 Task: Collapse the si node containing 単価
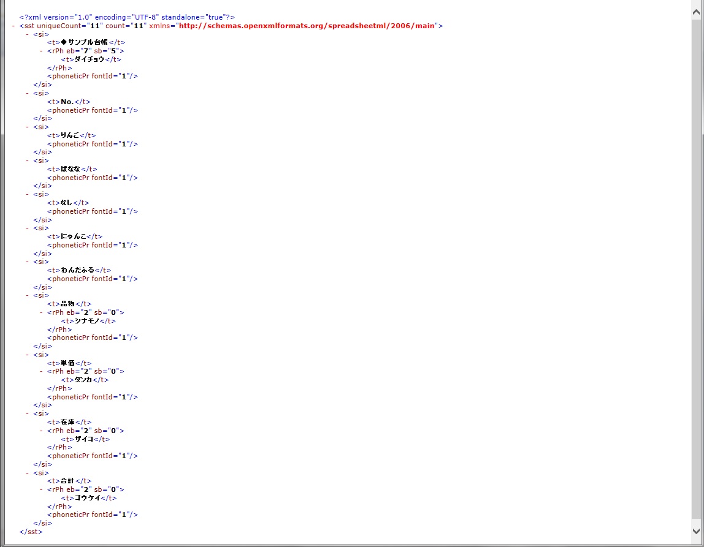pos(28,355)
